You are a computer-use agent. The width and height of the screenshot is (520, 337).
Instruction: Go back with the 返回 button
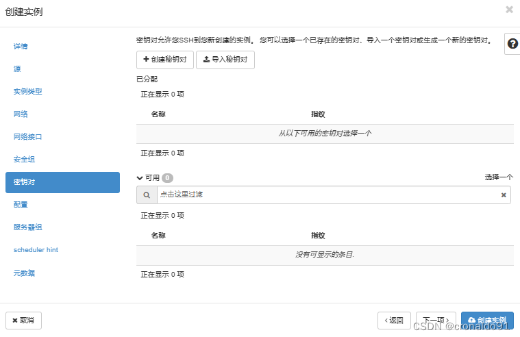click(394, 321)
